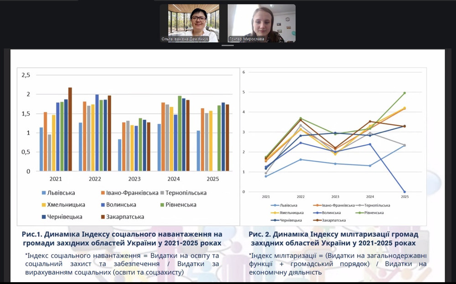
Task: Click the drag handle below the video thumbnails
Action: [228, 46]
